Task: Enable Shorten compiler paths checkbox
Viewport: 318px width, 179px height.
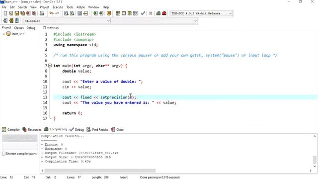Action: 3,154
